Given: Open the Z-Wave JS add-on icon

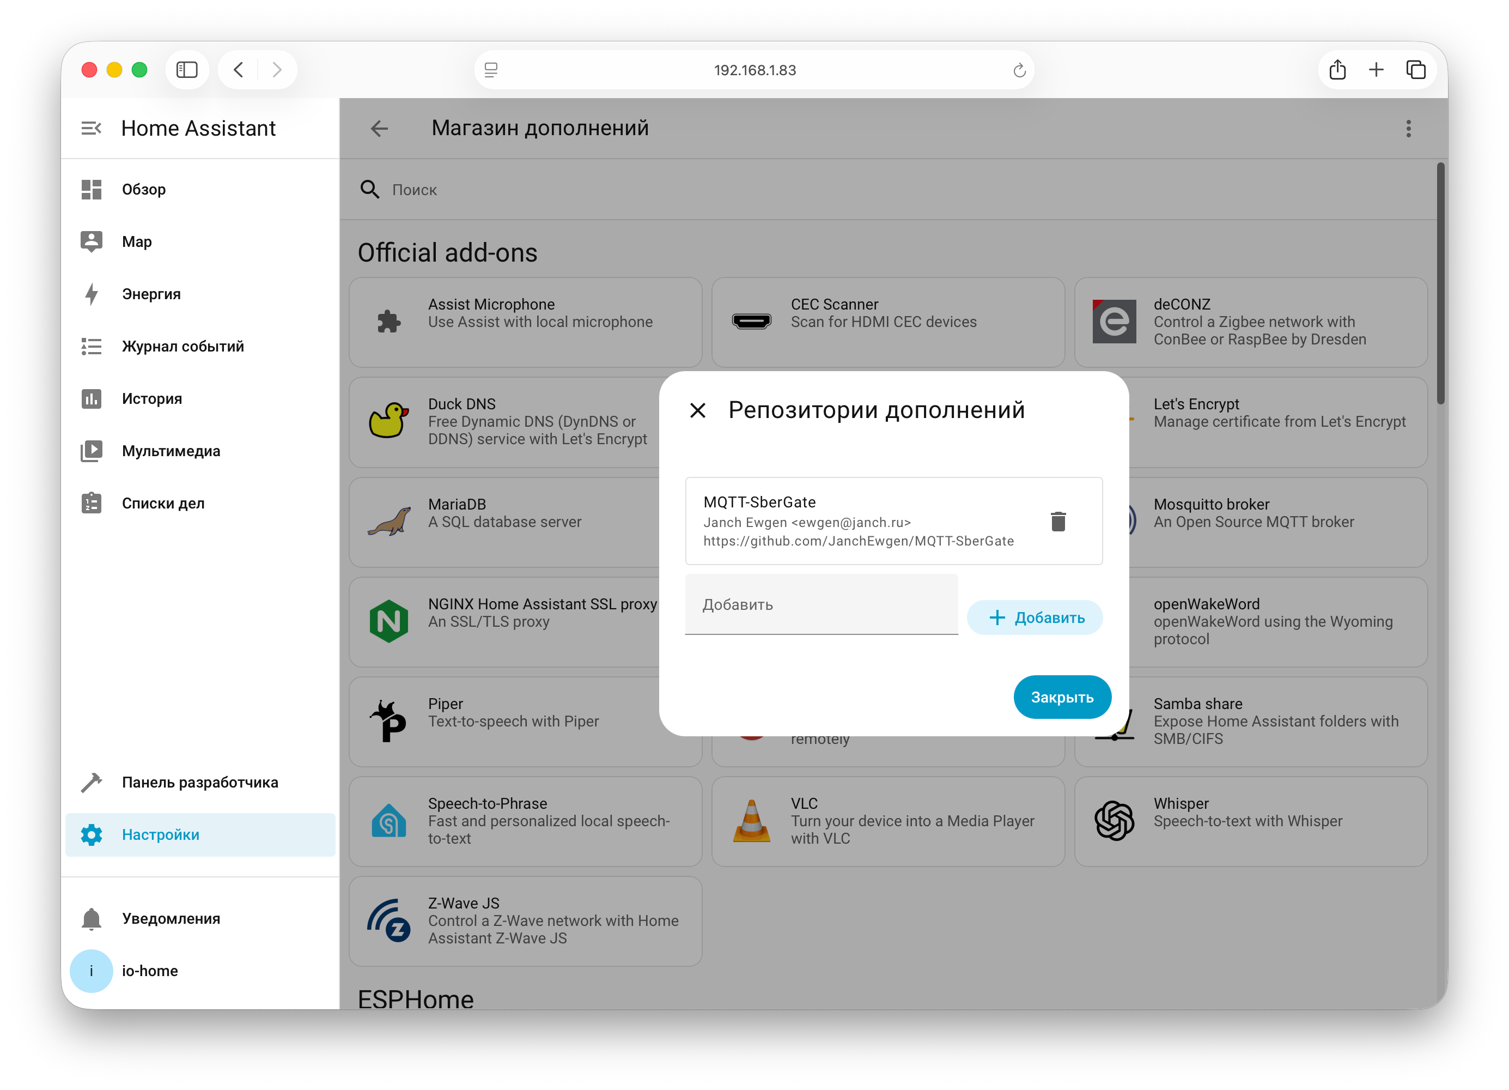Looking at the screenshot, I should pyautogui.click(x=390, y=921).
